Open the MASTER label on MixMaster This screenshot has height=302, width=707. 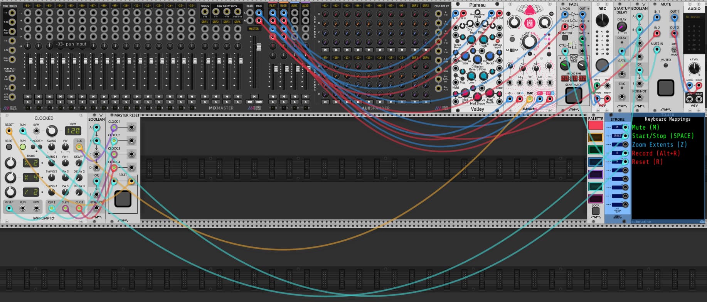point(254,29)
